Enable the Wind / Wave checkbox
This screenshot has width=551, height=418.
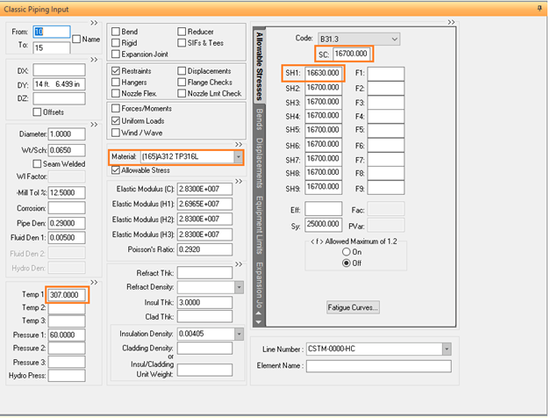(x=116, y=133)
